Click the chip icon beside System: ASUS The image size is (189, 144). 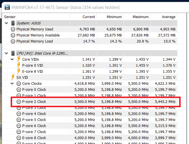[x=13, y=23]
